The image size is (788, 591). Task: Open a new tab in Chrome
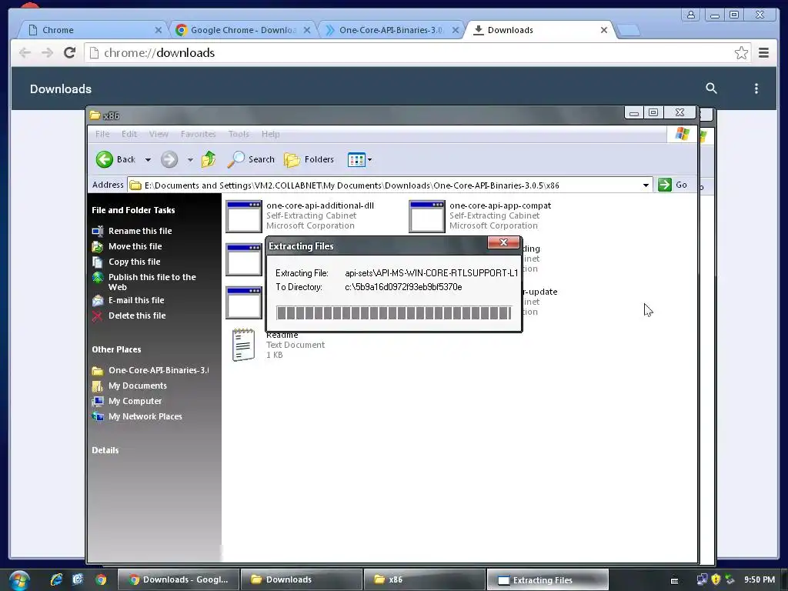point(628,30)
